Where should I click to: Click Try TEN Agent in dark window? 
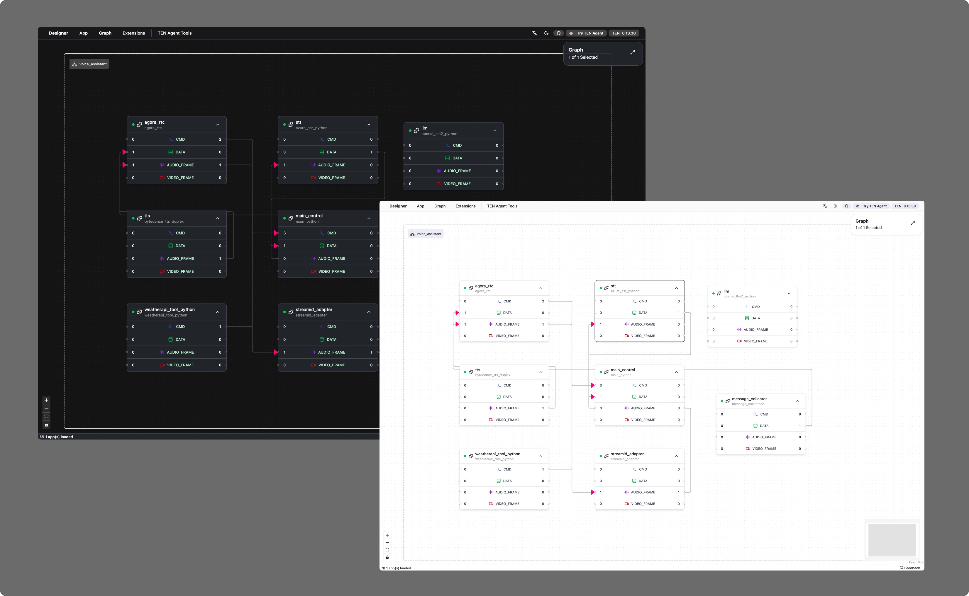(586, 33)
